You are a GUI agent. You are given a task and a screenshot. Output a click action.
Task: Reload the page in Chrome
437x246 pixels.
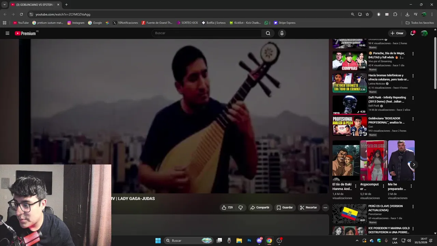point(21,14)
